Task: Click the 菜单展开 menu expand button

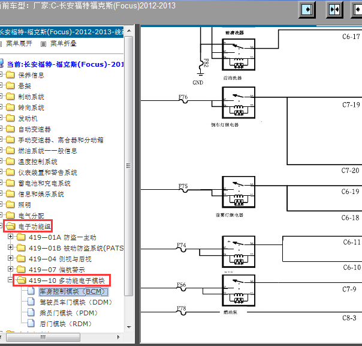Action: [x=19, y=43]
